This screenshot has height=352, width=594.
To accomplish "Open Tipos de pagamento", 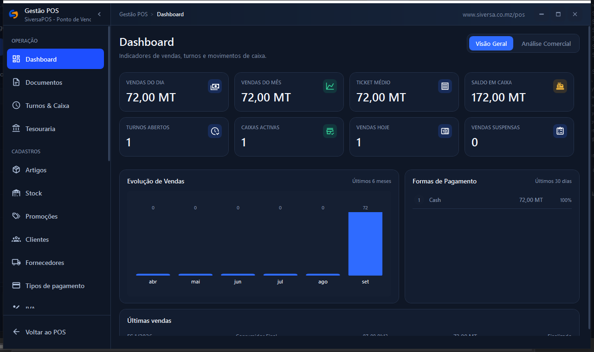I will point(55,286).
